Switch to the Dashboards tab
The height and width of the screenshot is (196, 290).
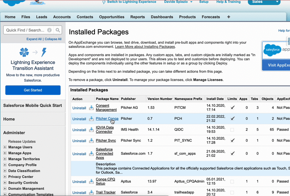162,17
